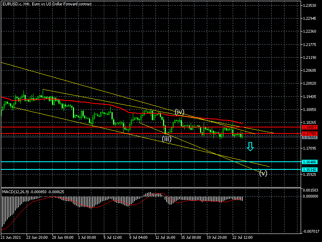Click the 0.001583 MACD scale value
The height and width of the screenshot is (242, 322).
[x=310, y=190]
